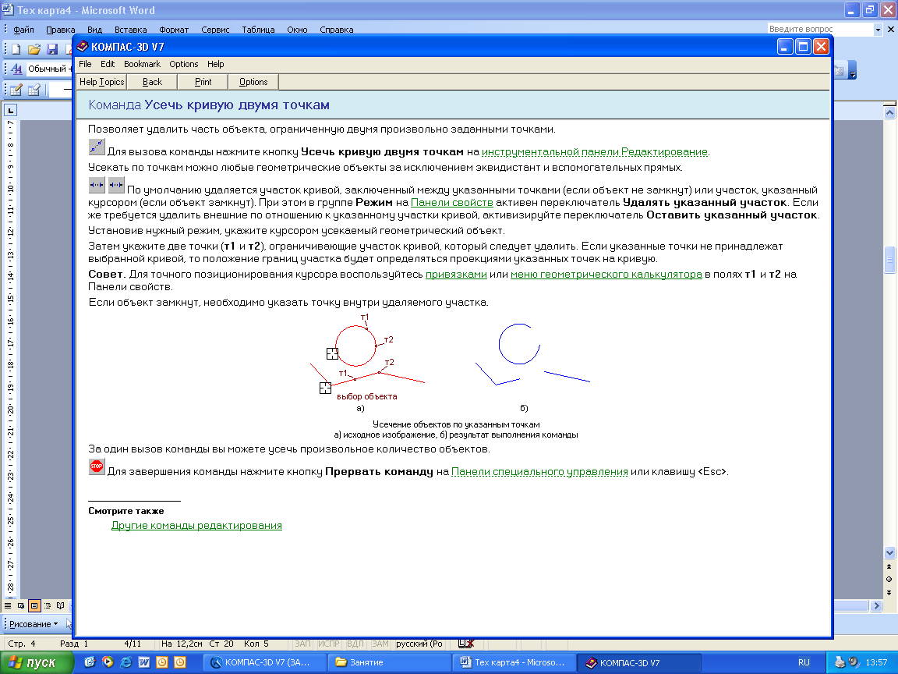This screenshot has width=898, height=674.
Task: Click Styles and Formatting AA icon in Word
Action: click(16, 69)
